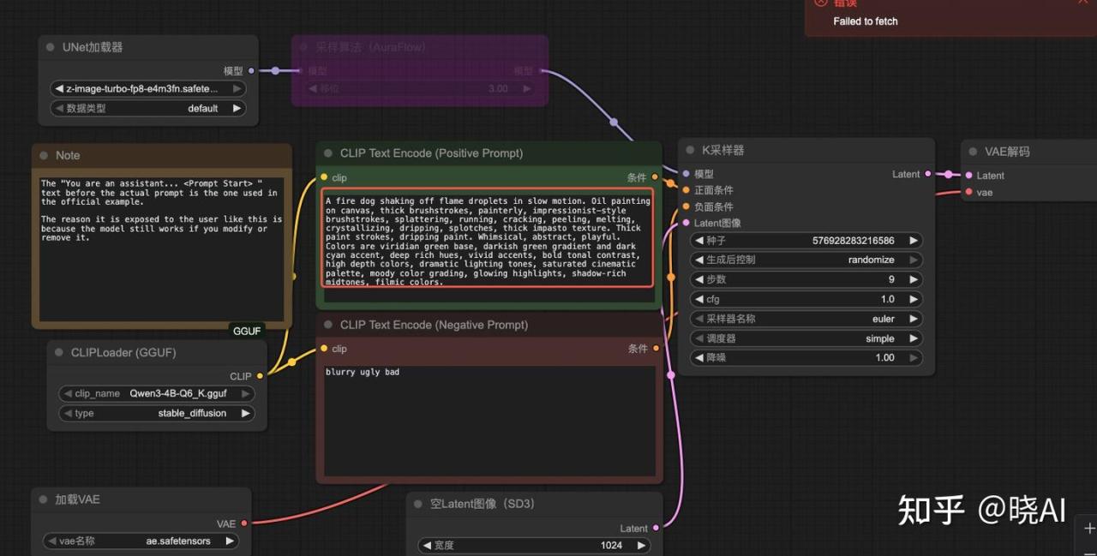Open the 生成后控制 randomize dropdown
This screenshot has width=1097, height=556.
point(806,260)
